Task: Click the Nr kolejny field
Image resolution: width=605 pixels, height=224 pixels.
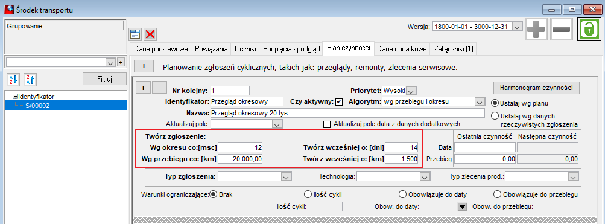Action: pos(230,91)
